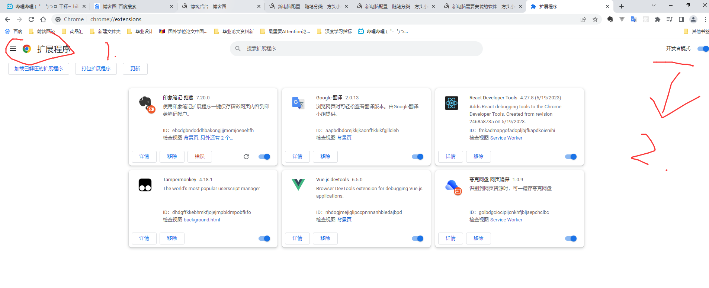
Task: Open the Evernote elephant toolbar extension
Action: 610,19
